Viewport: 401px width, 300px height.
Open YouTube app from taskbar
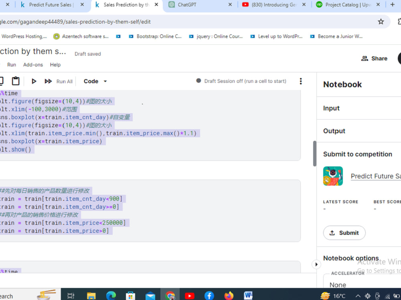tap(190, 296)
